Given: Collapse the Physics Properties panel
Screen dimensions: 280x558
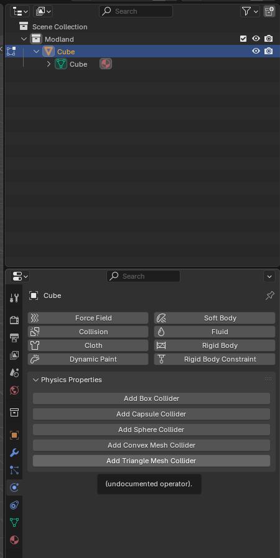Looking at the screenshot, I should (x=35, y=380).
